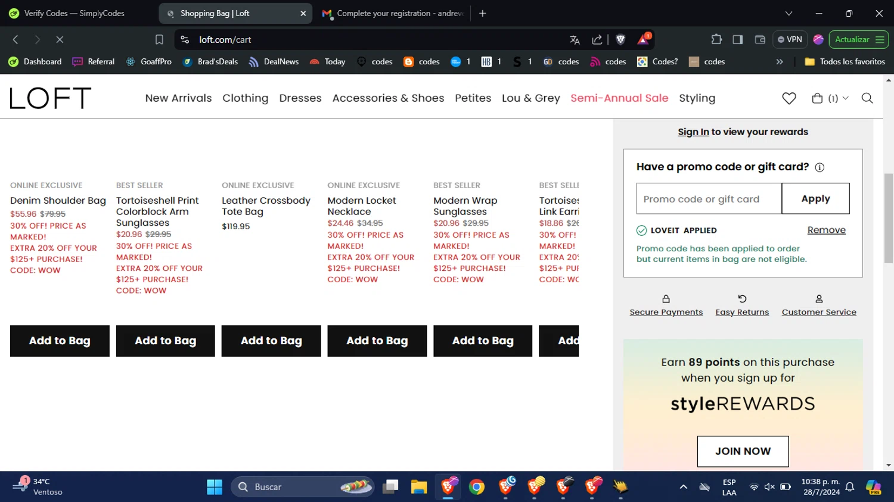
Task: Open the Brave Wallet icon
Action: pyautogui.click(x=760, y=39)
